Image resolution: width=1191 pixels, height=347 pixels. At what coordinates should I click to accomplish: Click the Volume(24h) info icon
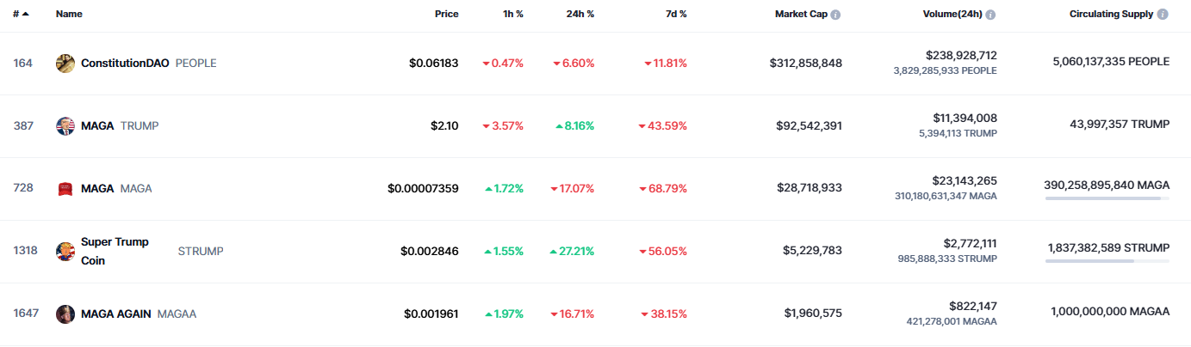tap(990, 15)
